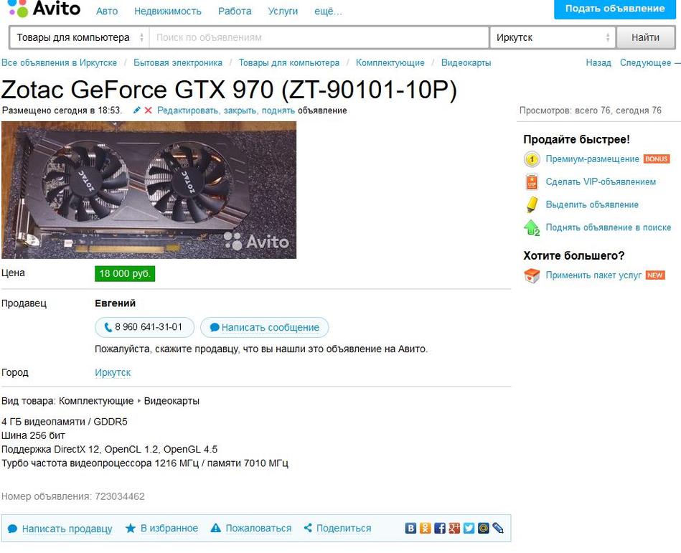Click the gold premium placement coin icon

(532, 159)
